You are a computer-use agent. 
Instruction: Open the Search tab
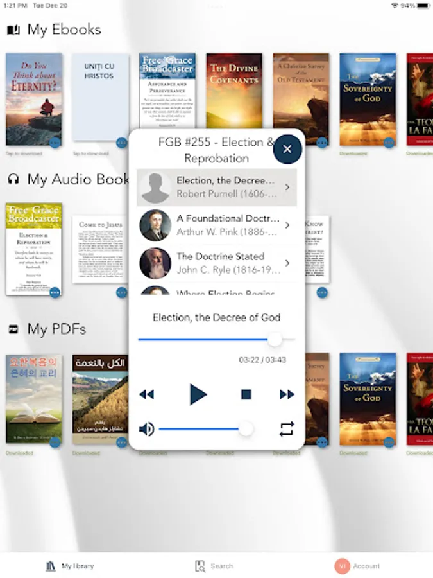tap(214, 566)
